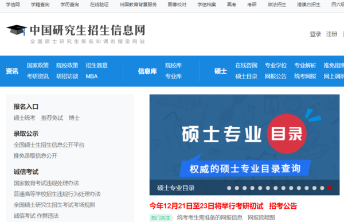344x222 pixels.
Task: Click the 热门关注 green tag
Action: click(161, 217)
